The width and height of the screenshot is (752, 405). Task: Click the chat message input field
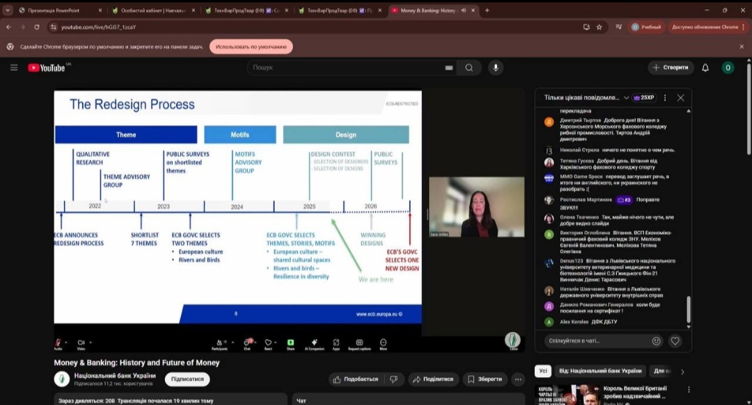(595, 341)
